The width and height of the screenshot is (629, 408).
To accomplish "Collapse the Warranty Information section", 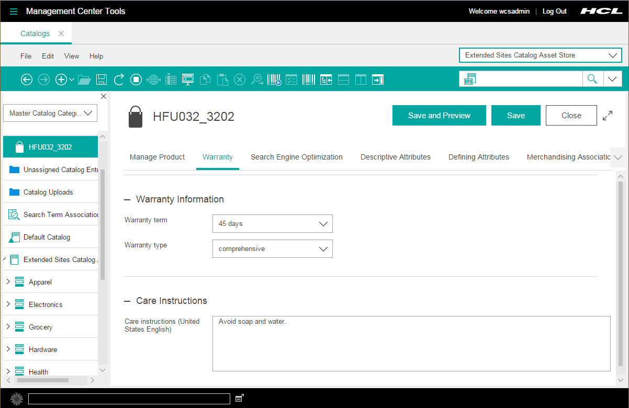I will 127,199.
